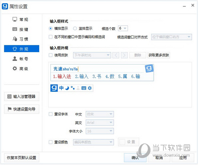Screen dimensions: 198x165
Task: Click the status bar logo icon
Action: 54,88
